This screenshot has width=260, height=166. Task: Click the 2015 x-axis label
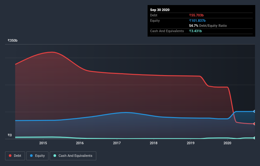(43, 143)
